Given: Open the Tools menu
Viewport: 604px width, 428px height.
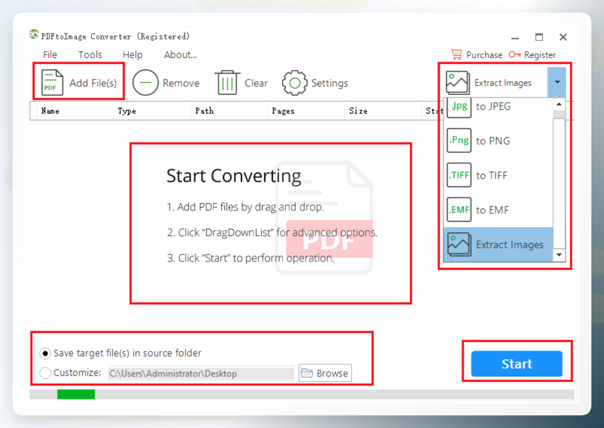Looking at the screenshot, I should [x=90, y=55].
